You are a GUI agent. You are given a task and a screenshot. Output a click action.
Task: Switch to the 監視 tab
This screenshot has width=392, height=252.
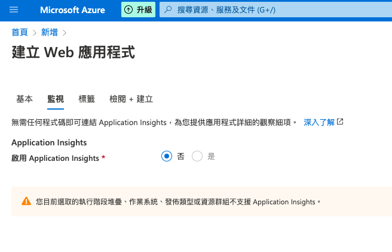click(x=56, y=99)
